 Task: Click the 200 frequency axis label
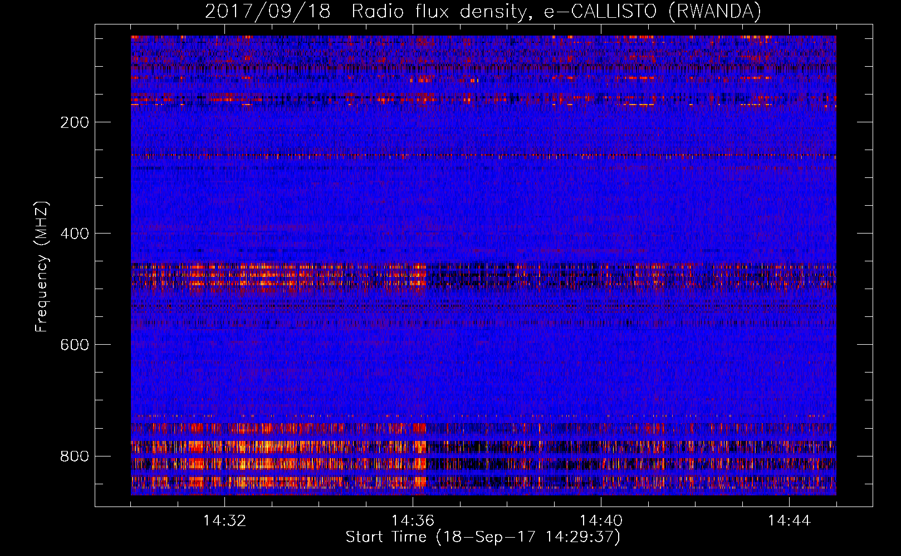pyautogui.click(x=75, y=122)
